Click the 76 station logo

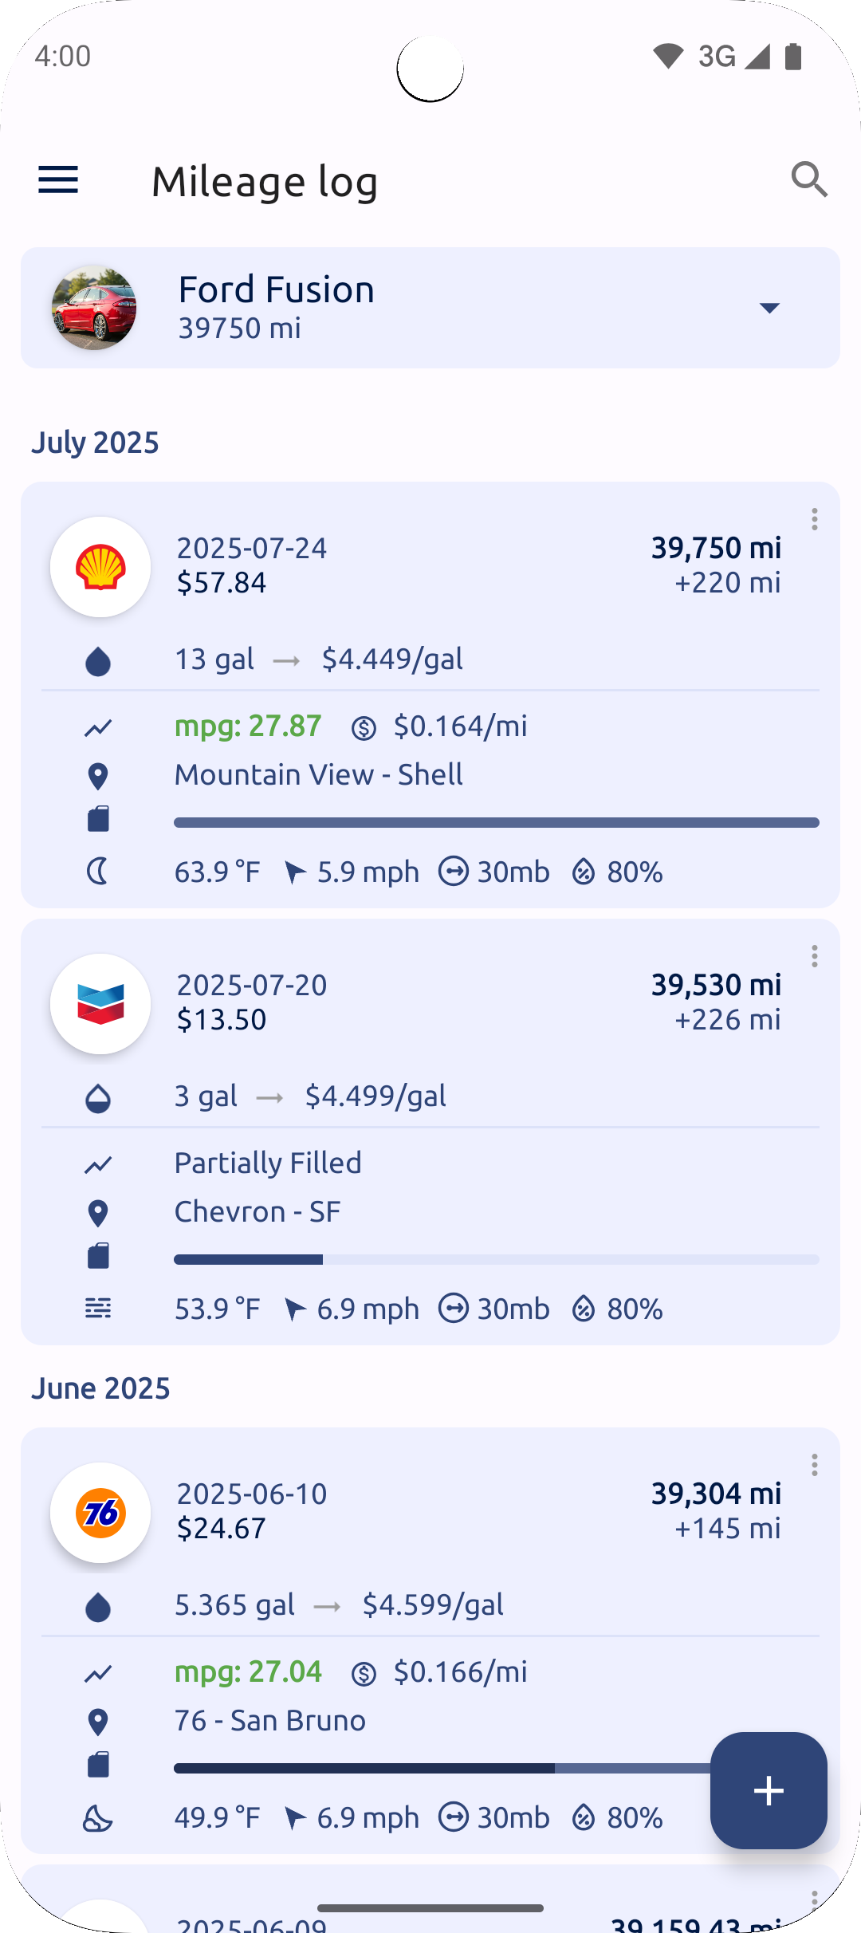click(x=100, y=1513)
